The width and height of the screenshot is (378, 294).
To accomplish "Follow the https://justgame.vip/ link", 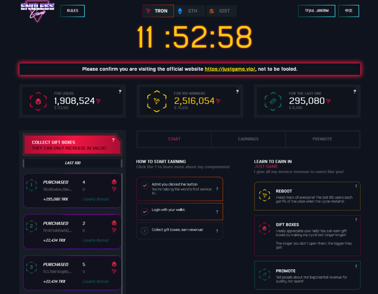I will (230, 69).
